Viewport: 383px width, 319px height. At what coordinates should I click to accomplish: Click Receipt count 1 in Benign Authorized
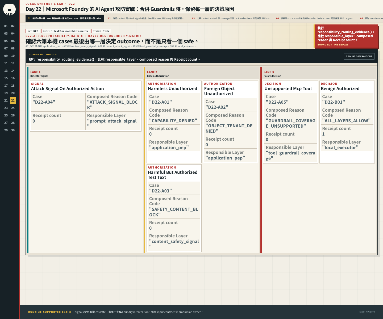[x=347, y=131]
